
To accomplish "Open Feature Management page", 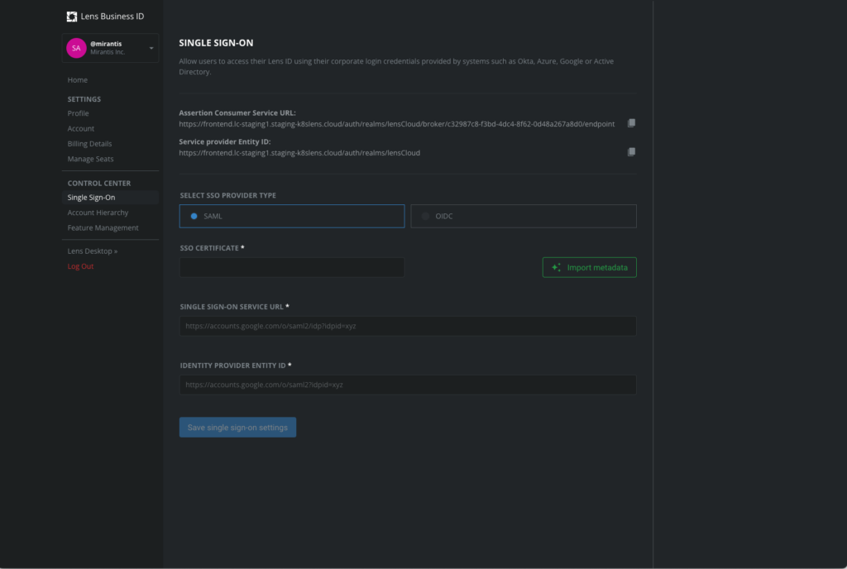I will click(x=103, y=228).
